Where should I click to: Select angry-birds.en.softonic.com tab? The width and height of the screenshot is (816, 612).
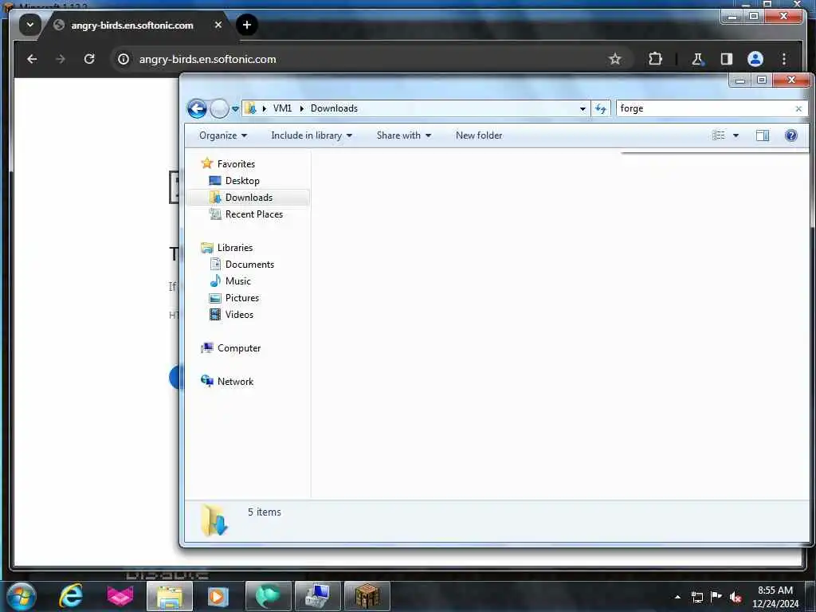(x=132, y=25)
